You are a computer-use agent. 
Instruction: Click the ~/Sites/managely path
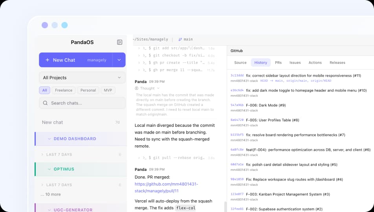pyautogui.click(x=150, y=39)
